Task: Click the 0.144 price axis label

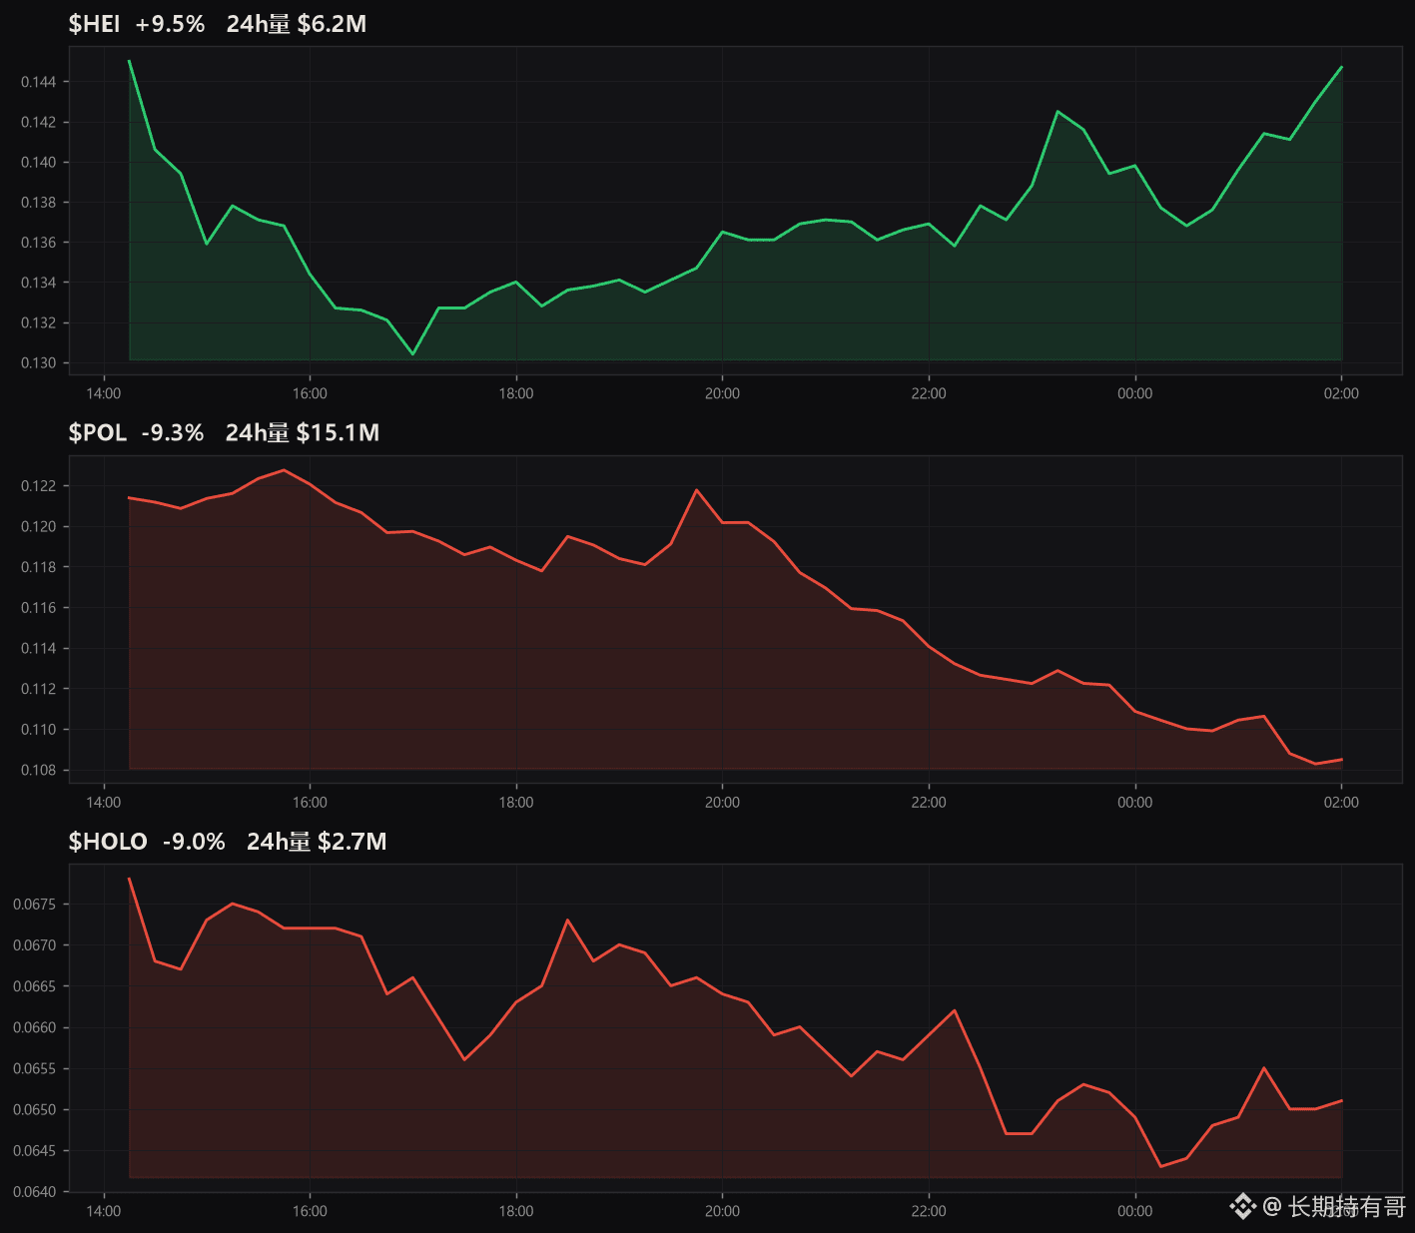Action: (x=39, y=82)
